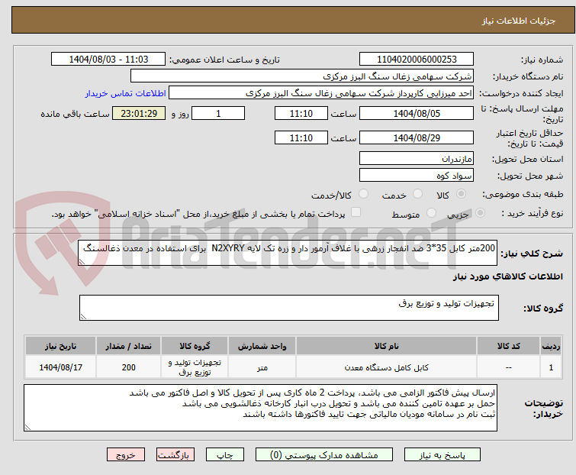This screenshot has width=576, height=475.
Task: Click the remaining days field showing 1
Action: pos(218,113)
